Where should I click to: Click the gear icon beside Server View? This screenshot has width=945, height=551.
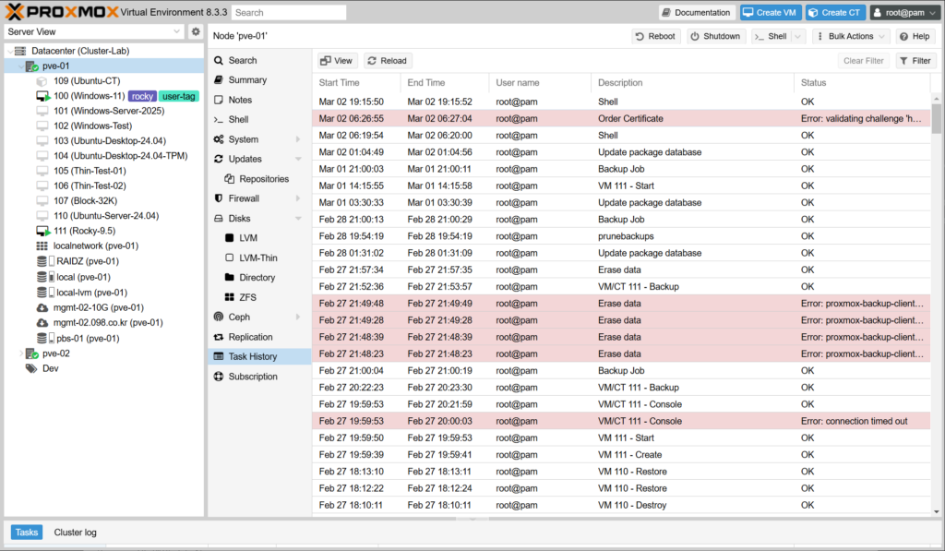(x=196, y=31)
